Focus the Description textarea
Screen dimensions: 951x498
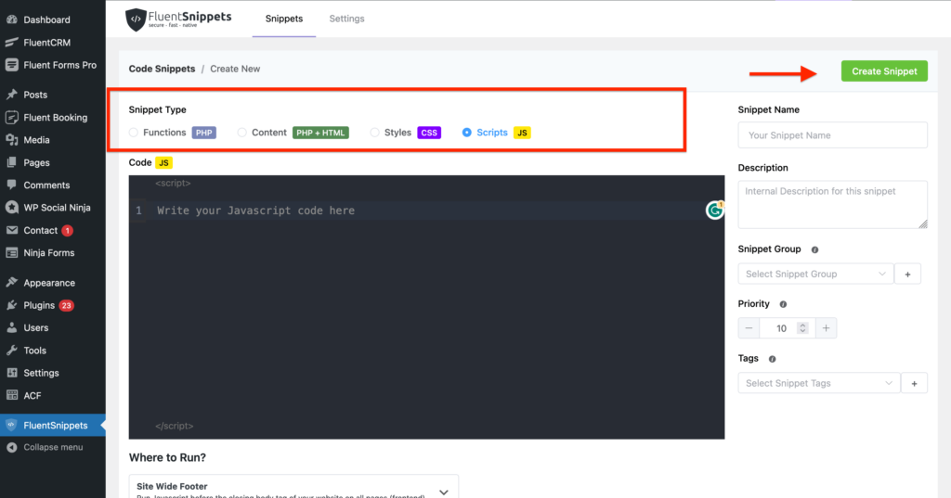point(832,204)
